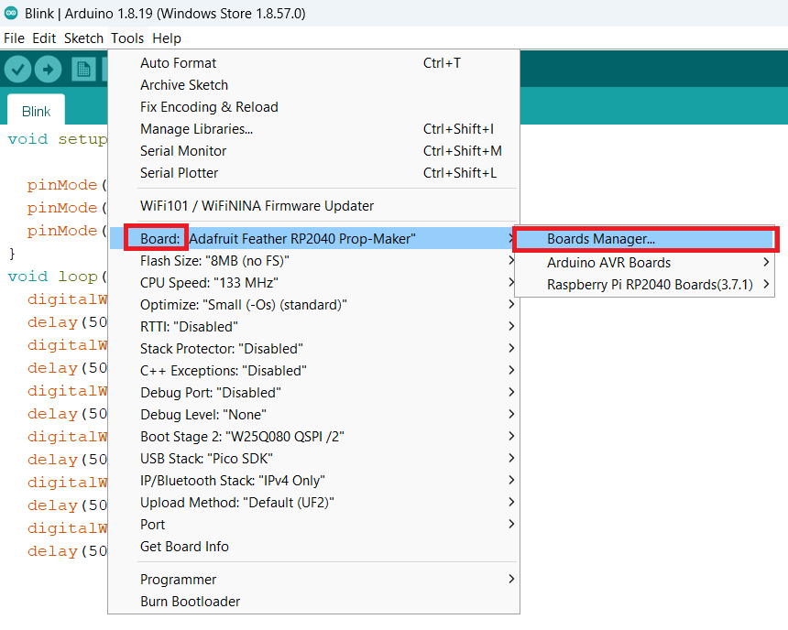Image resolution: width=788 pixels, height=630 pixels.
Task: Click the Upload arrow icon
Action: [48, 70]
